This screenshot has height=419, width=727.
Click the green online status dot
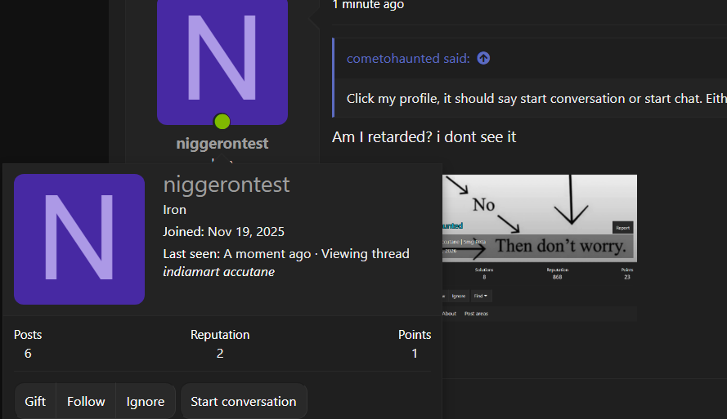click(x=222, y=122)
